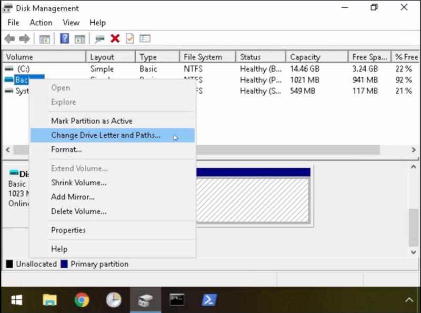Click the show/hide action pane icon
This screenshot has height=313, width=421.
point(79,39)
